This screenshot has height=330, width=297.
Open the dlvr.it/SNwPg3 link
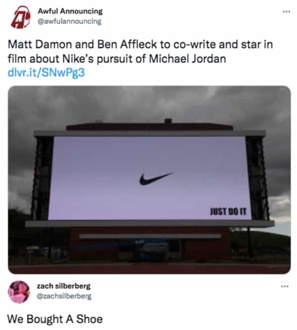tap(46, 72)
